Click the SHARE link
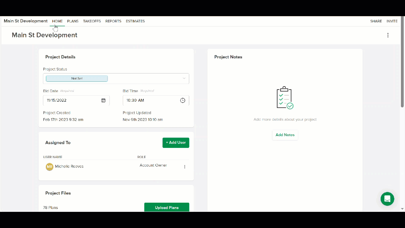 (376, 21)
